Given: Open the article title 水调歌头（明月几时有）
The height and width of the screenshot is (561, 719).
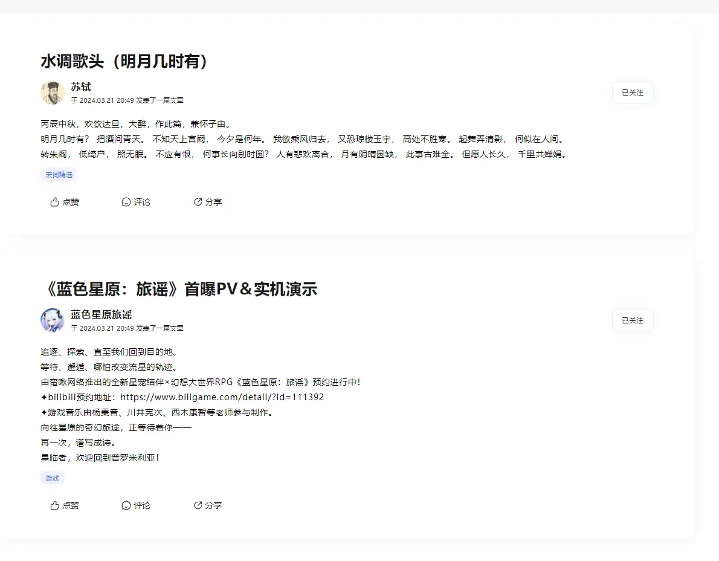Looking at the screenshot, I should tap(124, 61).
